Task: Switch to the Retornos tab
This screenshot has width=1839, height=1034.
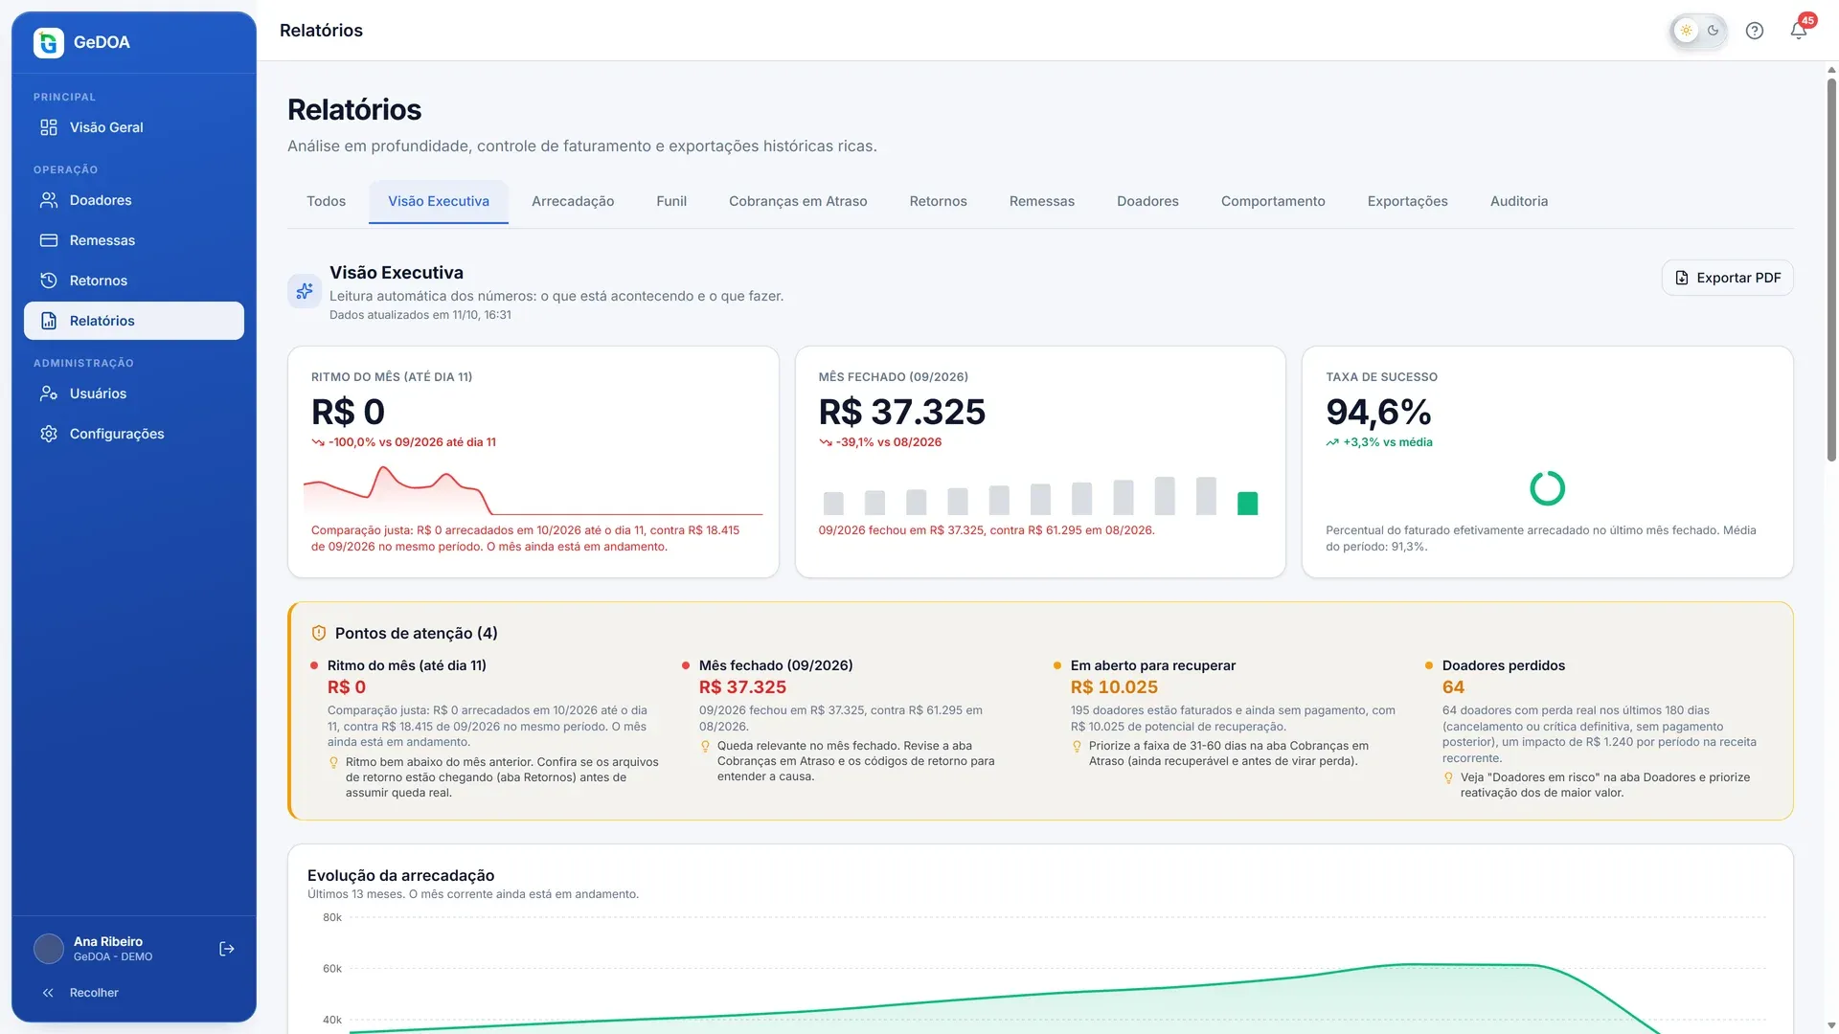Action: 938,201
